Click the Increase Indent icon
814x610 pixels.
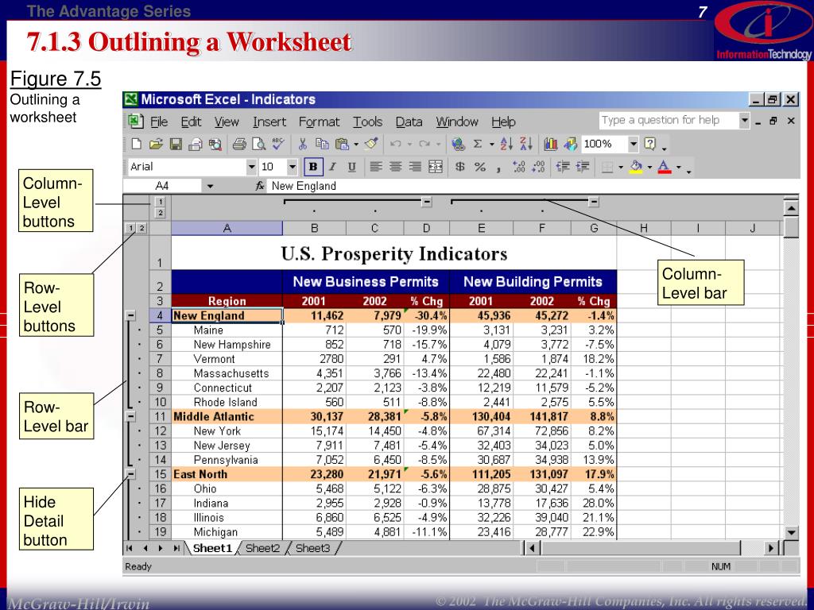583,167
